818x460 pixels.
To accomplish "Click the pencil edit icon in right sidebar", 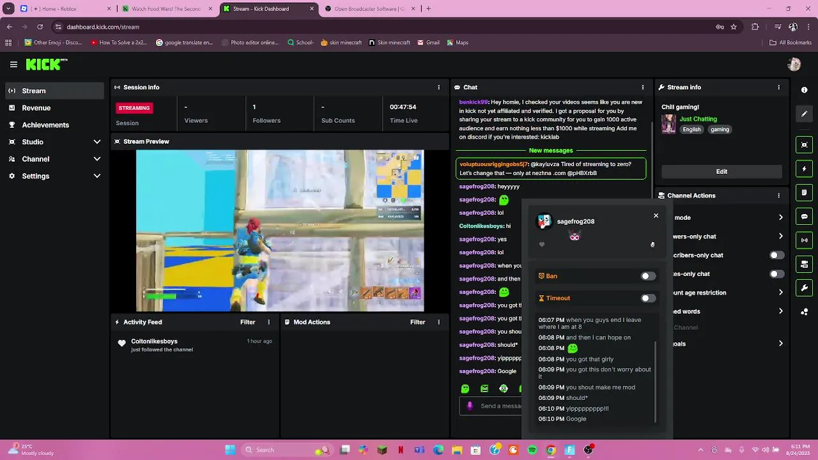I will pyautogui.click(x=804, y=114).
